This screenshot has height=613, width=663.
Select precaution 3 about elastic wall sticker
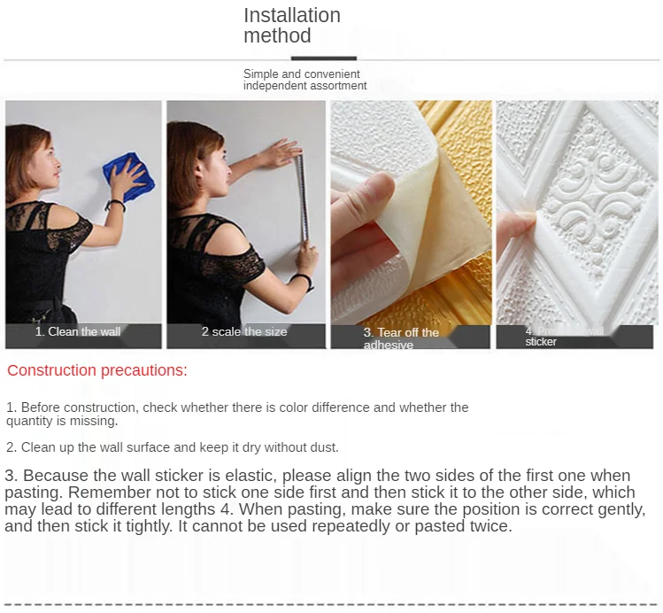[x=325, y=500]
